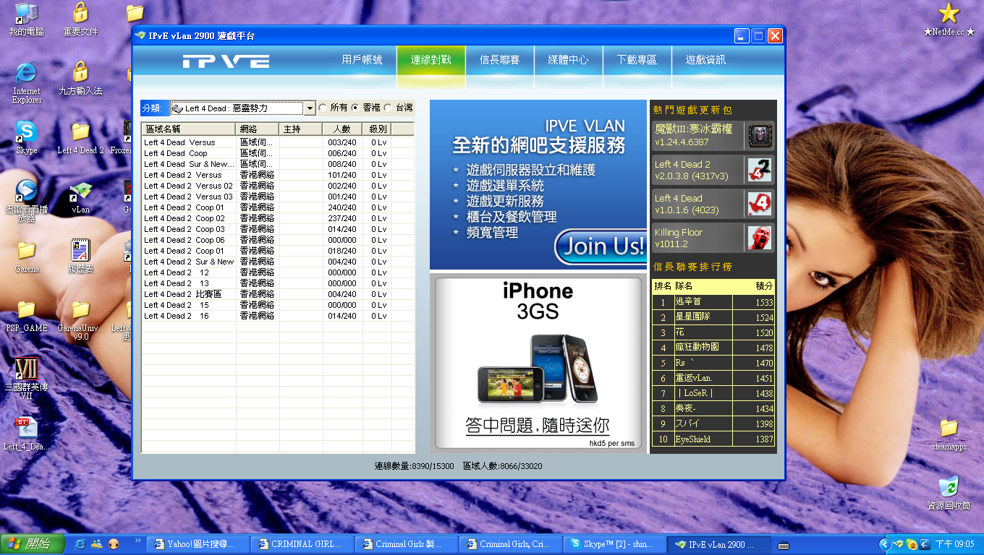Open the Internet Explorer desktop icon
This screenshot has height=555, width=984.
coord(27,74)
